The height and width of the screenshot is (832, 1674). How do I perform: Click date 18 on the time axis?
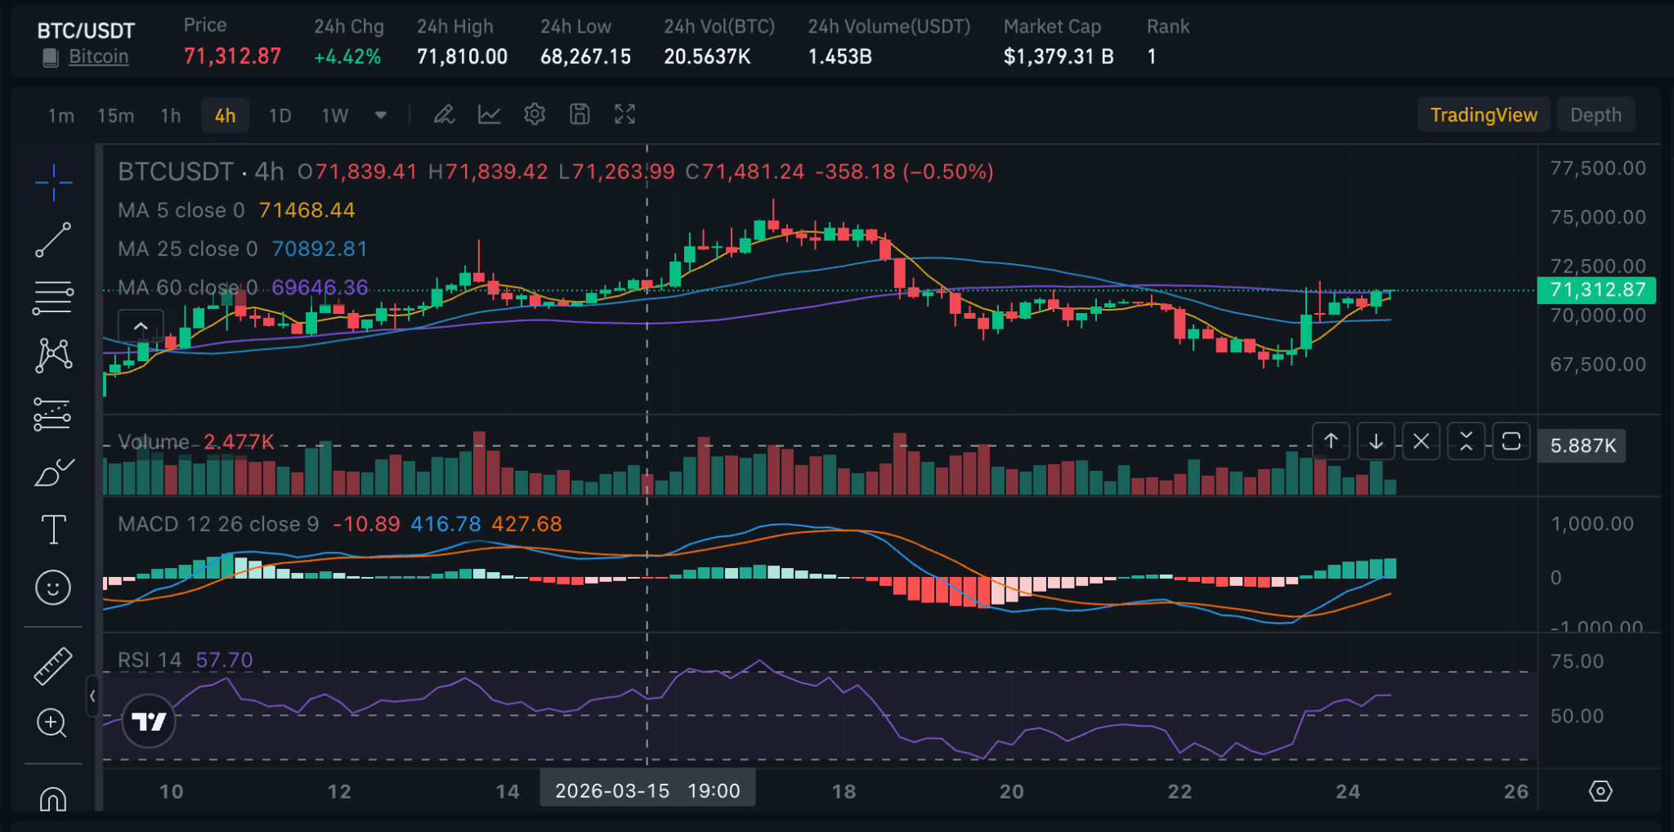[844, 791]
